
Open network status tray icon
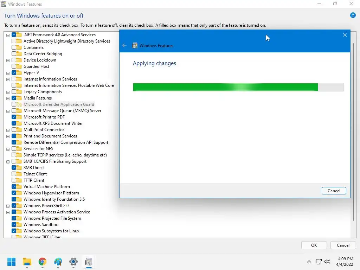click(319, 262)
